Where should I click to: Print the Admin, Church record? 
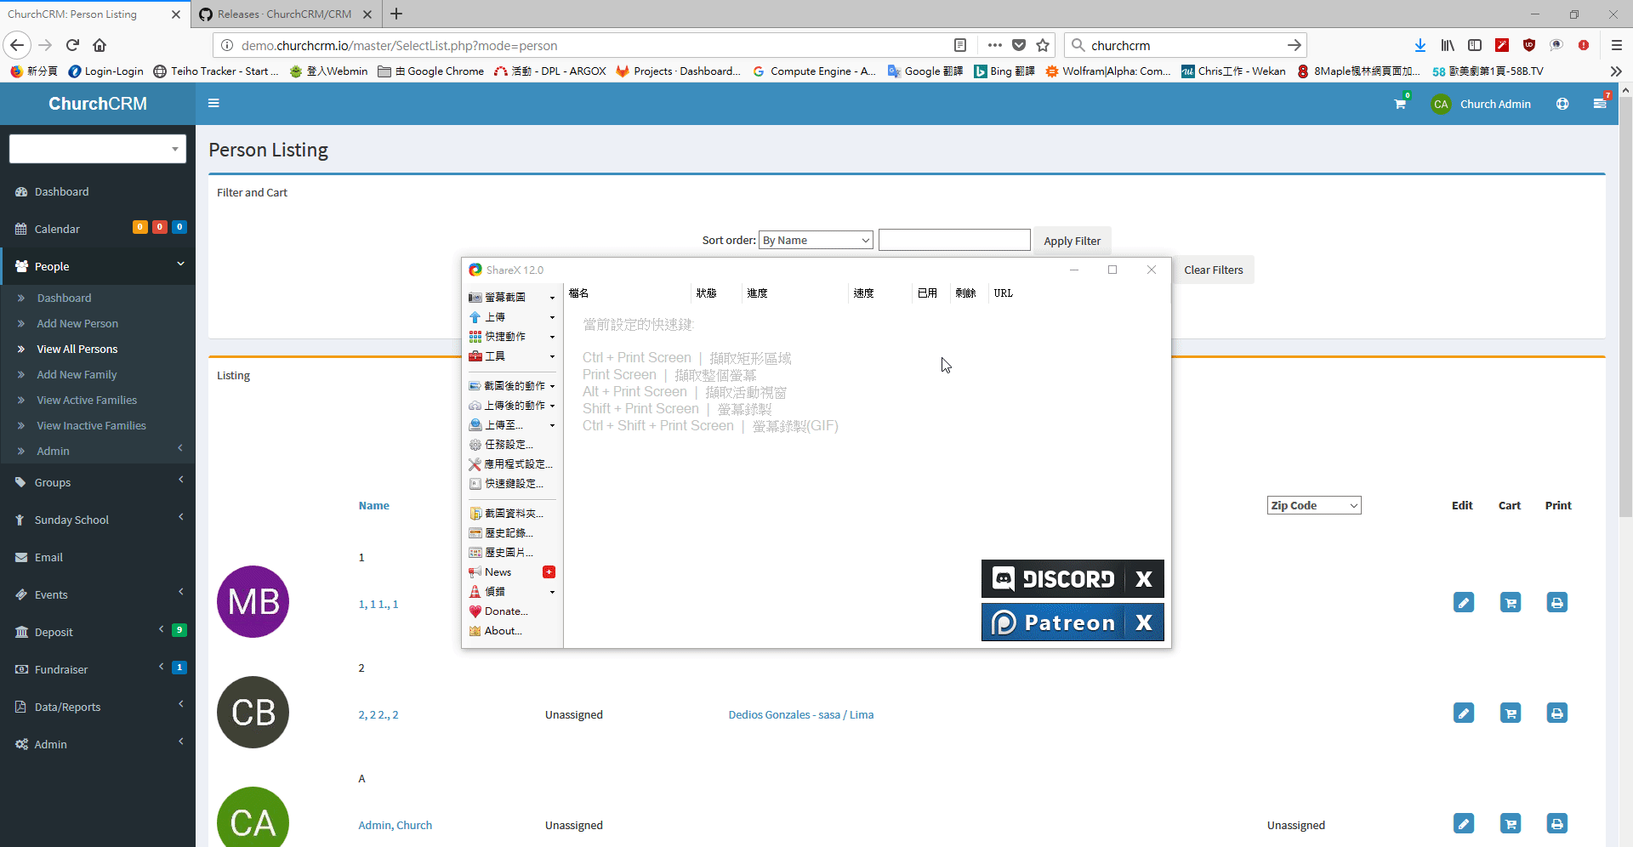pyautogui.click(x=1556, y=823)
